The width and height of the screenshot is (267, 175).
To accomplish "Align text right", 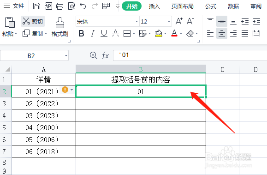I will 233,33.
